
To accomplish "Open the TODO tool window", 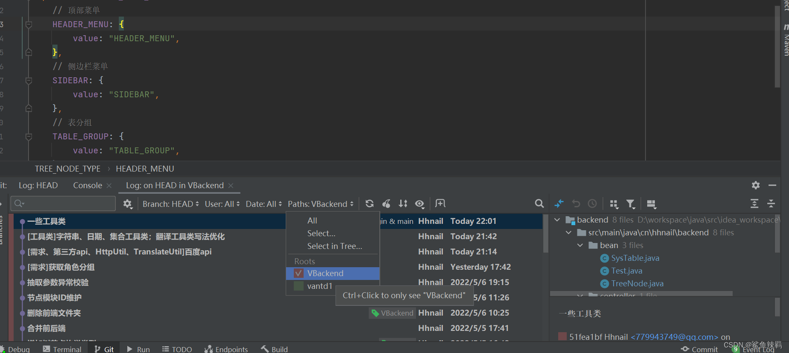I will pyautogui.click(x=177, y=349).
